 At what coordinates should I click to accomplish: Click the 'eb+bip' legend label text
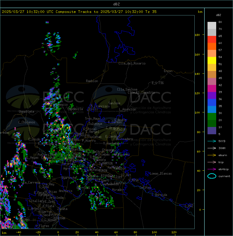click(223, 169)
